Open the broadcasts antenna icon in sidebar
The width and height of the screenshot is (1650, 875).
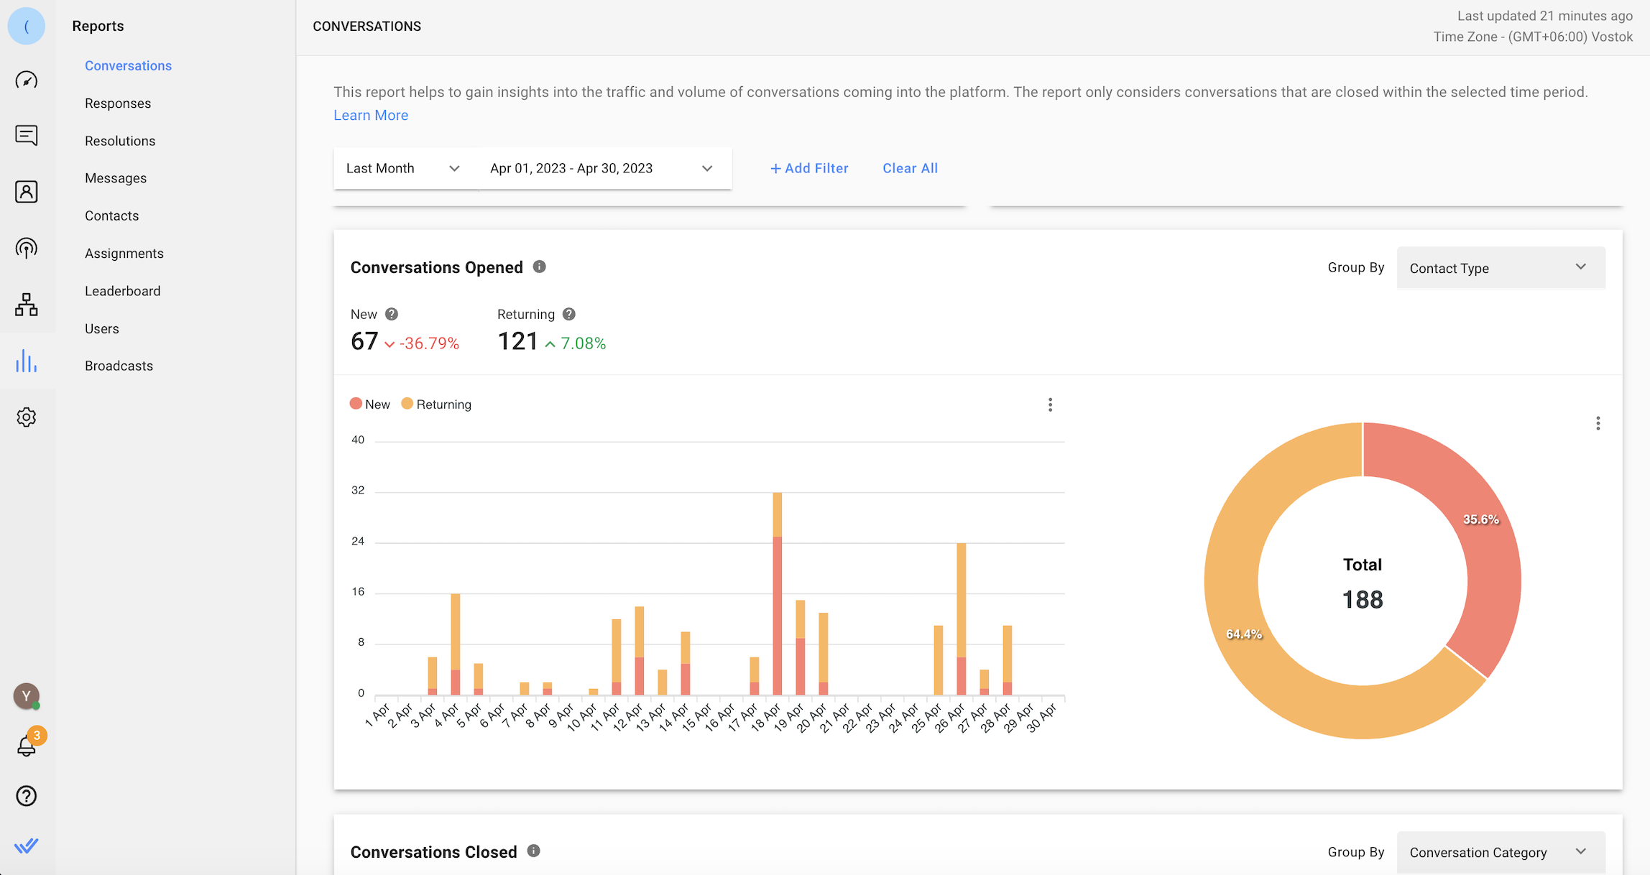pos(27,249)
